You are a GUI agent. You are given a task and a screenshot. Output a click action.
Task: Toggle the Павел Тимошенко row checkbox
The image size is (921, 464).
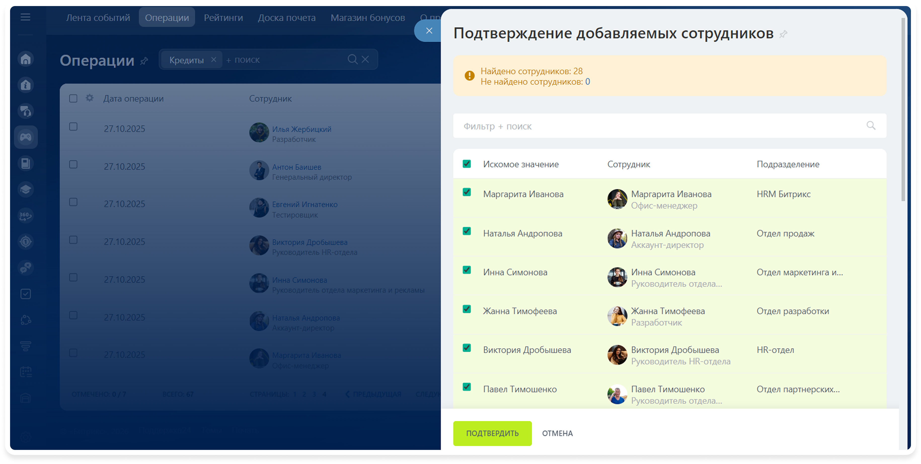click(467, 387)
